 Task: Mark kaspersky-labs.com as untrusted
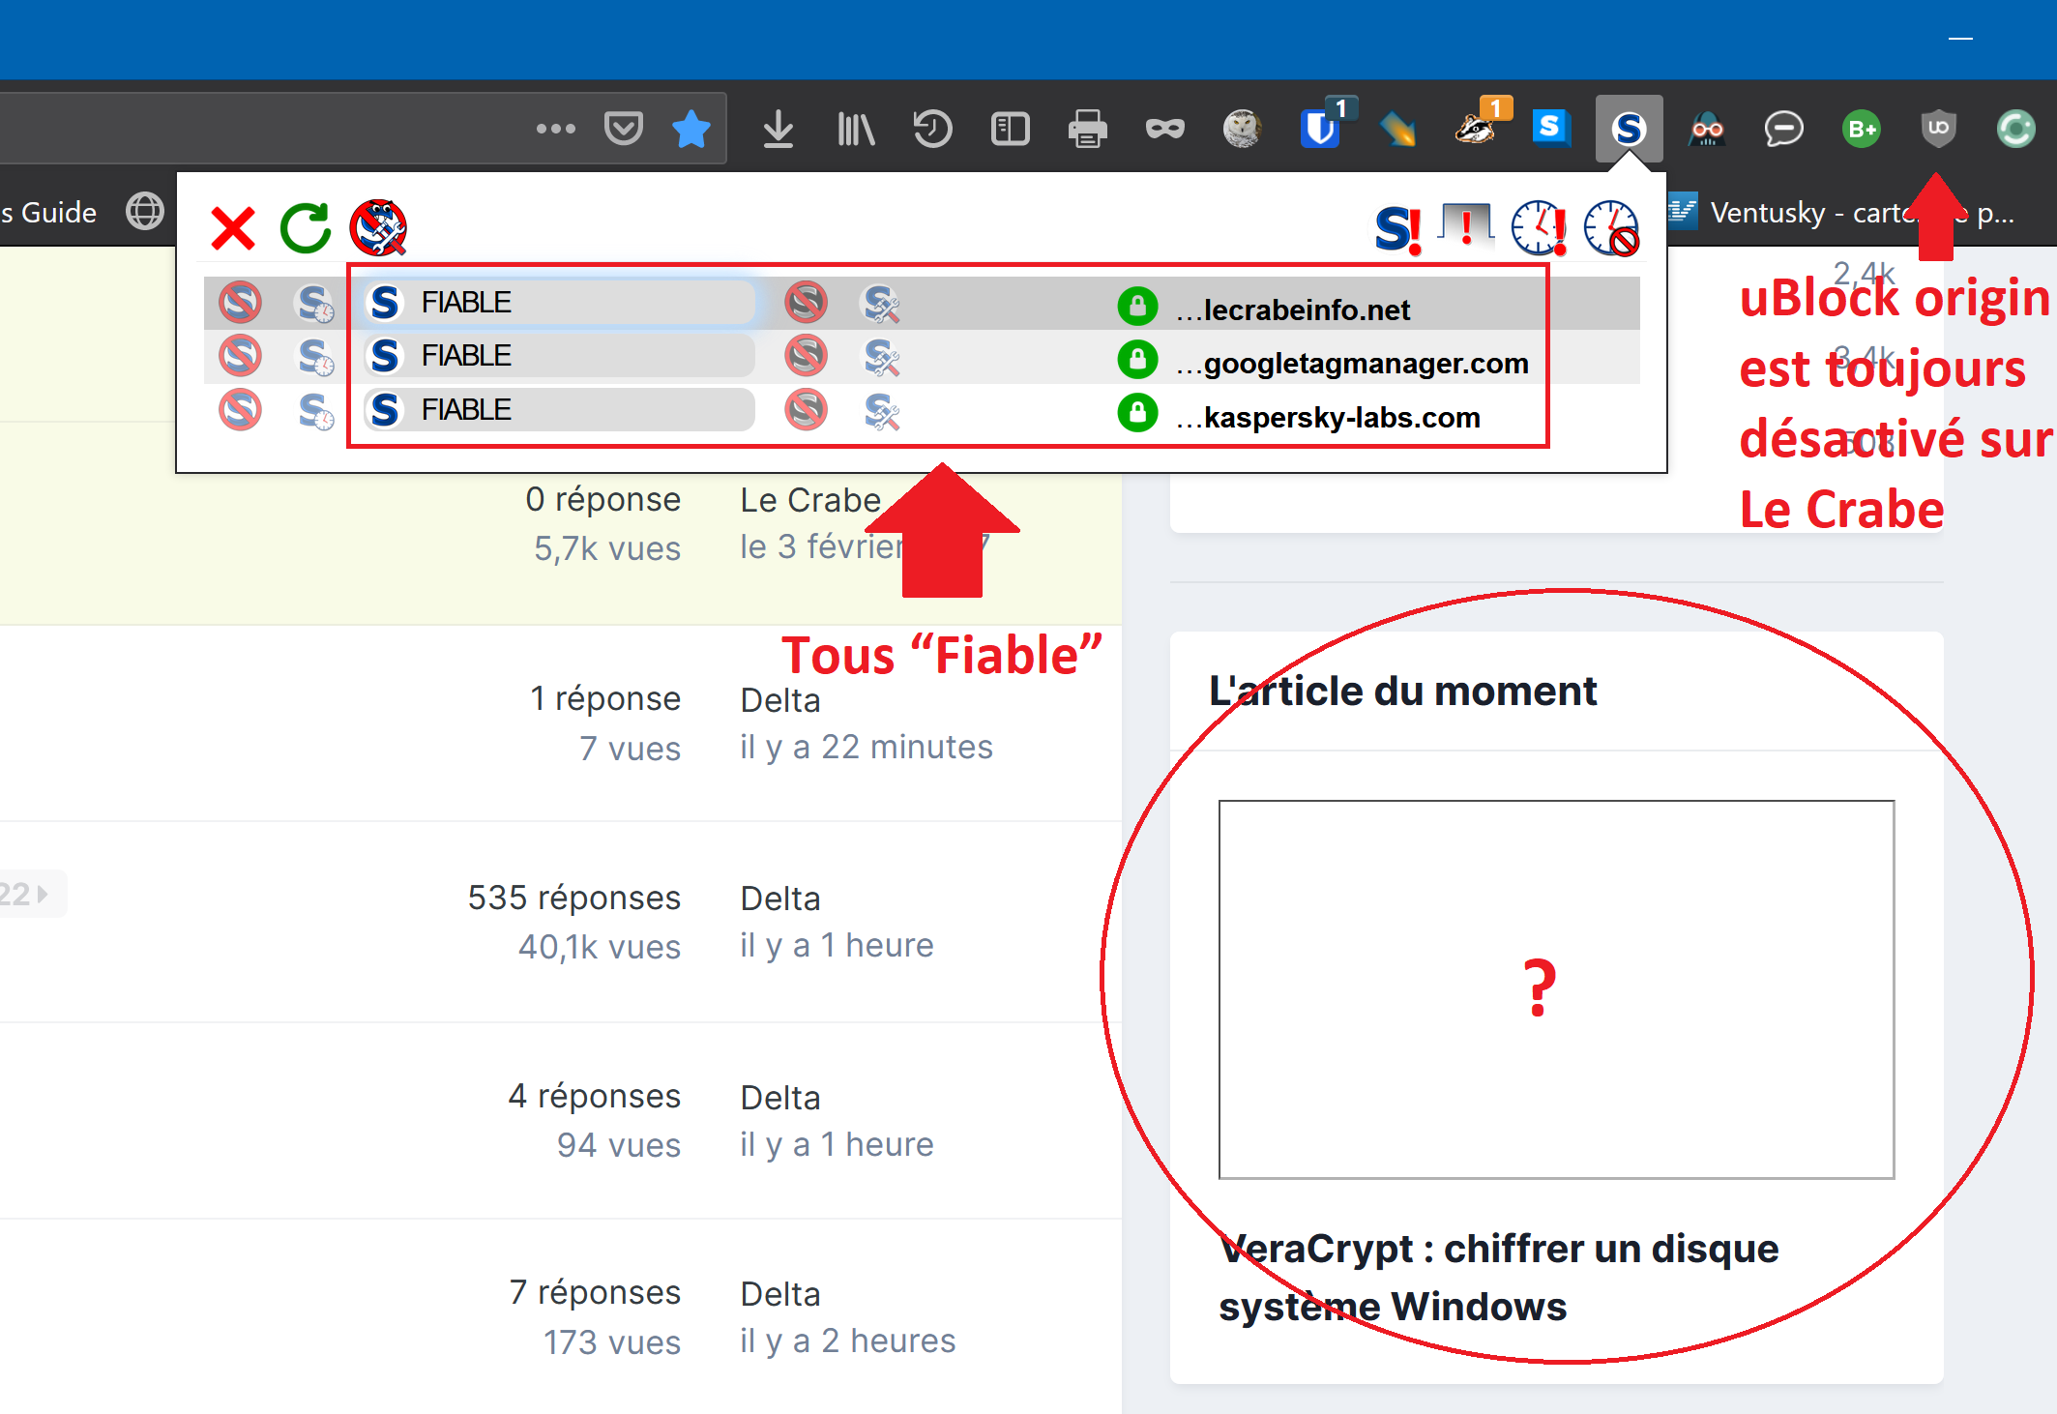806,410
